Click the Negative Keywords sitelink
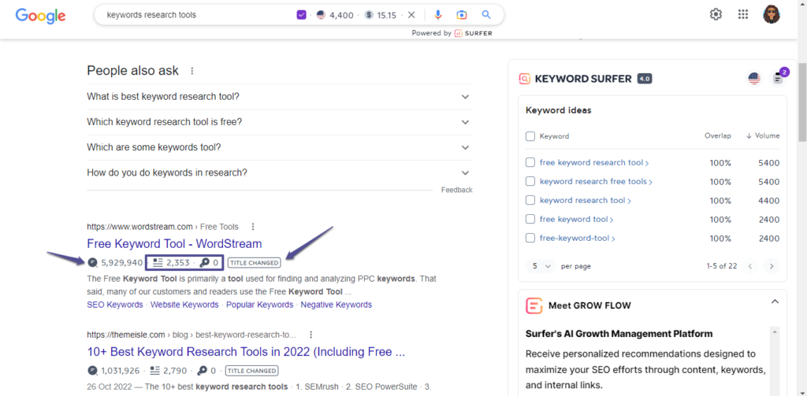 click(x=336, y=305)
